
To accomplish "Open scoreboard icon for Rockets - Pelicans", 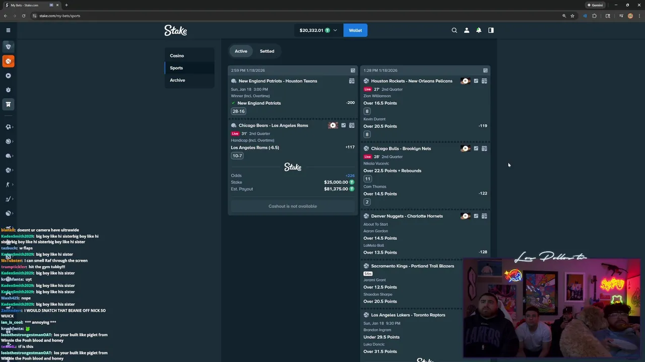I will [x=484, y=81].
